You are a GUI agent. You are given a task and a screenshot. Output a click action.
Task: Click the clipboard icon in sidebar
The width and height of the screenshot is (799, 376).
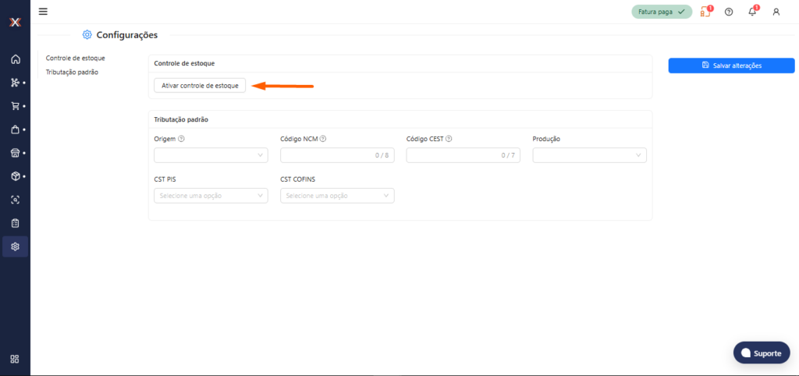tap(15, 223)
